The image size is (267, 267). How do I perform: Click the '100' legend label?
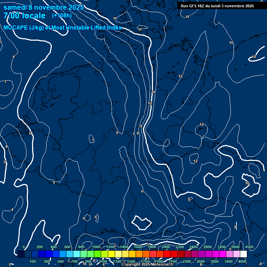tap(33, 261)
